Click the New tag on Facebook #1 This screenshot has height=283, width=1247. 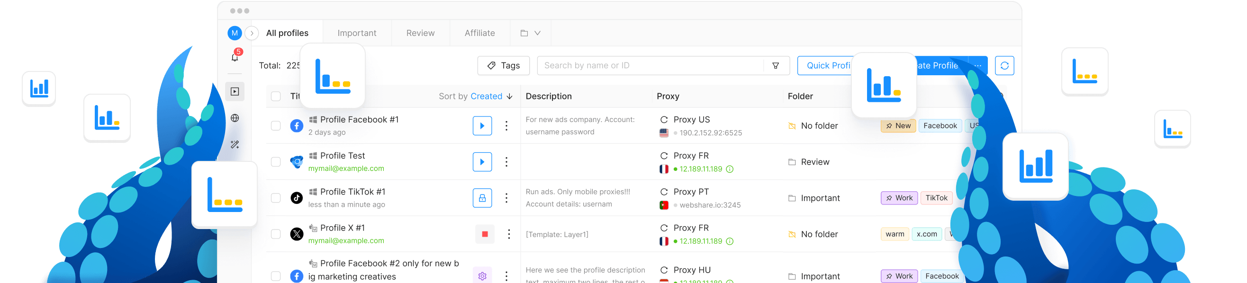click(x=898, y=126)
